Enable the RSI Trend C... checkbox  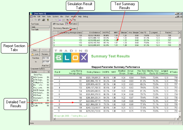tap(32, 93)
